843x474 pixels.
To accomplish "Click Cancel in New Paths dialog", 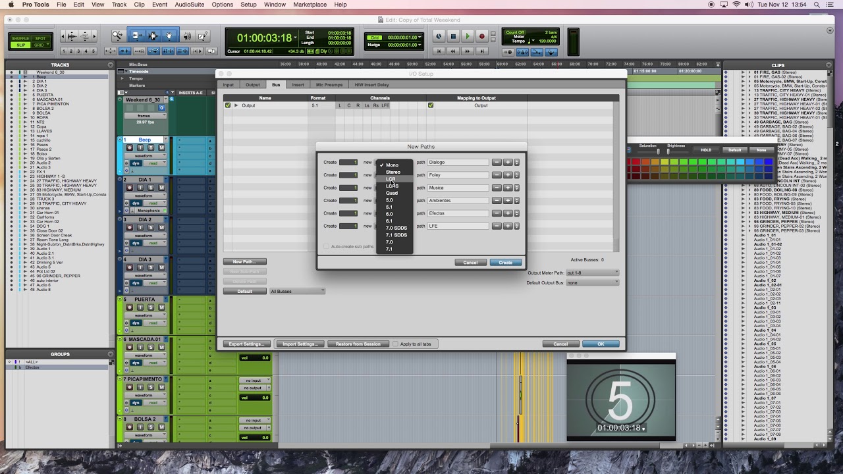I will (x=470, y=263).
